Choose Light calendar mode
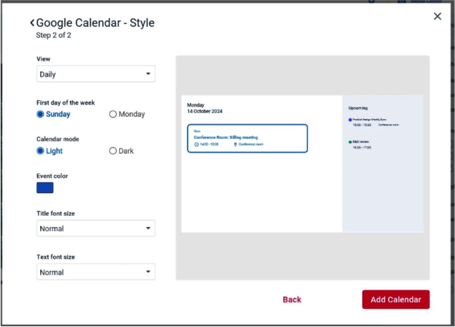The width and height of the screenshot is (455, 327). (40, 151)
